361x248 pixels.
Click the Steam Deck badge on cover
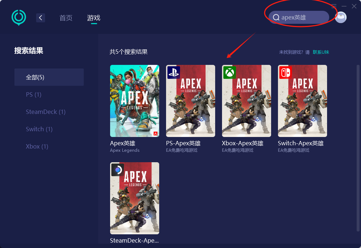pyautogui.click(x=117, y=169)
